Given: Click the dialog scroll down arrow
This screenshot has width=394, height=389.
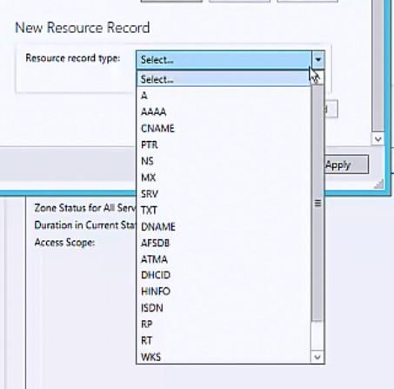Looking at the screenshot, I should [x=378, y=139].
